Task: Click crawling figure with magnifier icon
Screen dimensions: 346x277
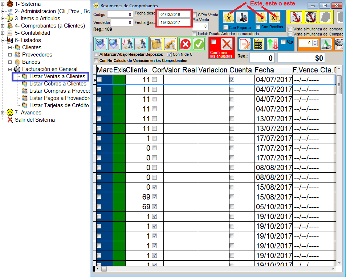Action: [170, 44]
